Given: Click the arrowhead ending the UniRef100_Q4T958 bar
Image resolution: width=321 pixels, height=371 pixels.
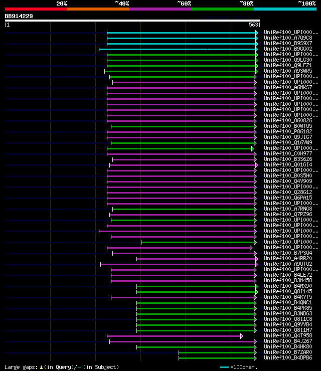Looking at the screenshot, I should (x=241, y=336).
